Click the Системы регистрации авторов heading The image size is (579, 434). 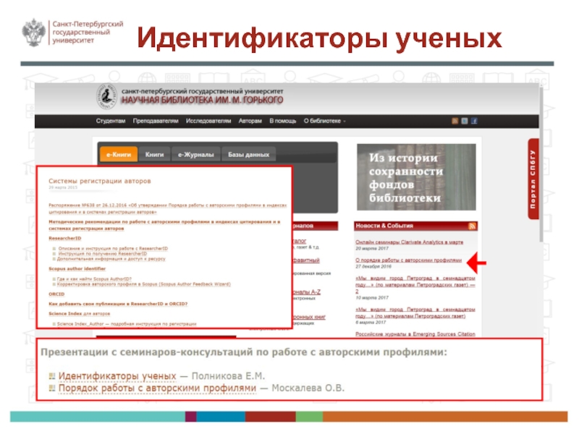coord(100,182)
